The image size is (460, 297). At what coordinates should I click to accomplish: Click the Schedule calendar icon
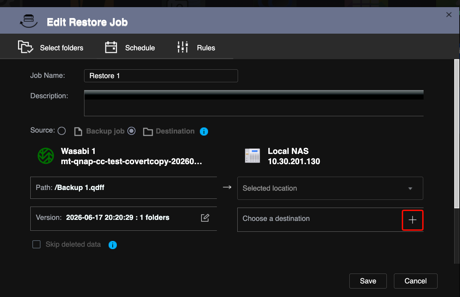111,47
